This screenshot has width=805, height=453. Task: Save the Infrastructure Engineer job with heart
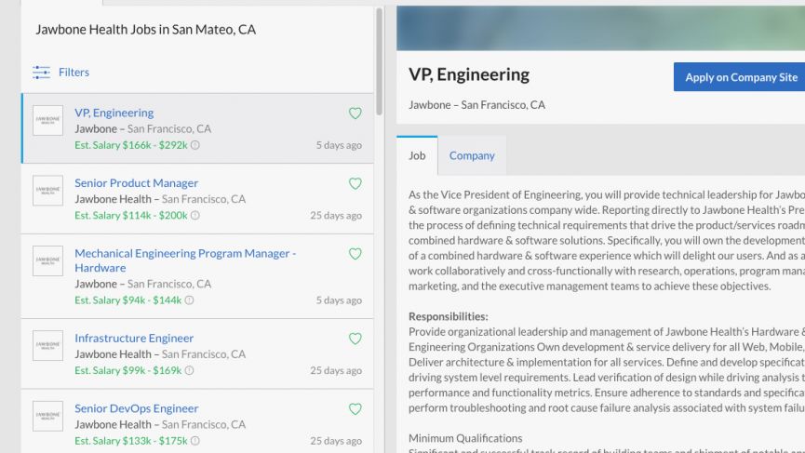click(356, 338)
